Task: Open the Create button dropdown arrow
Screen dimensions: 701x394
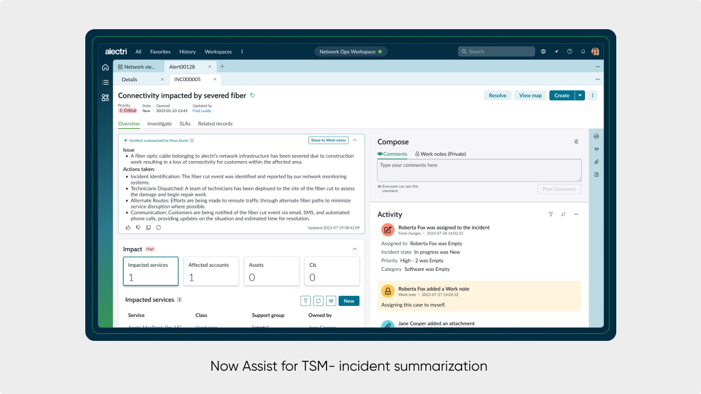Action: (579, 95)
